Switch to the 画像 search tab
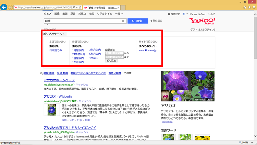257x145 pixels. coord(57,14)
